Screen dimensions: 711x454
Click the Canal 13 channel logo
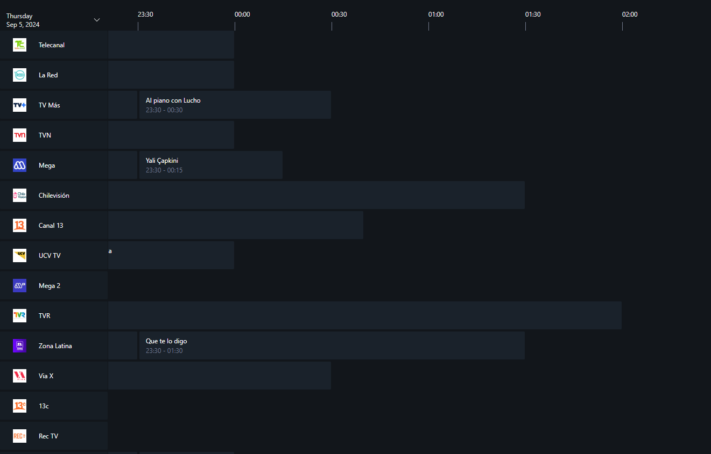(x=19, y=226)
